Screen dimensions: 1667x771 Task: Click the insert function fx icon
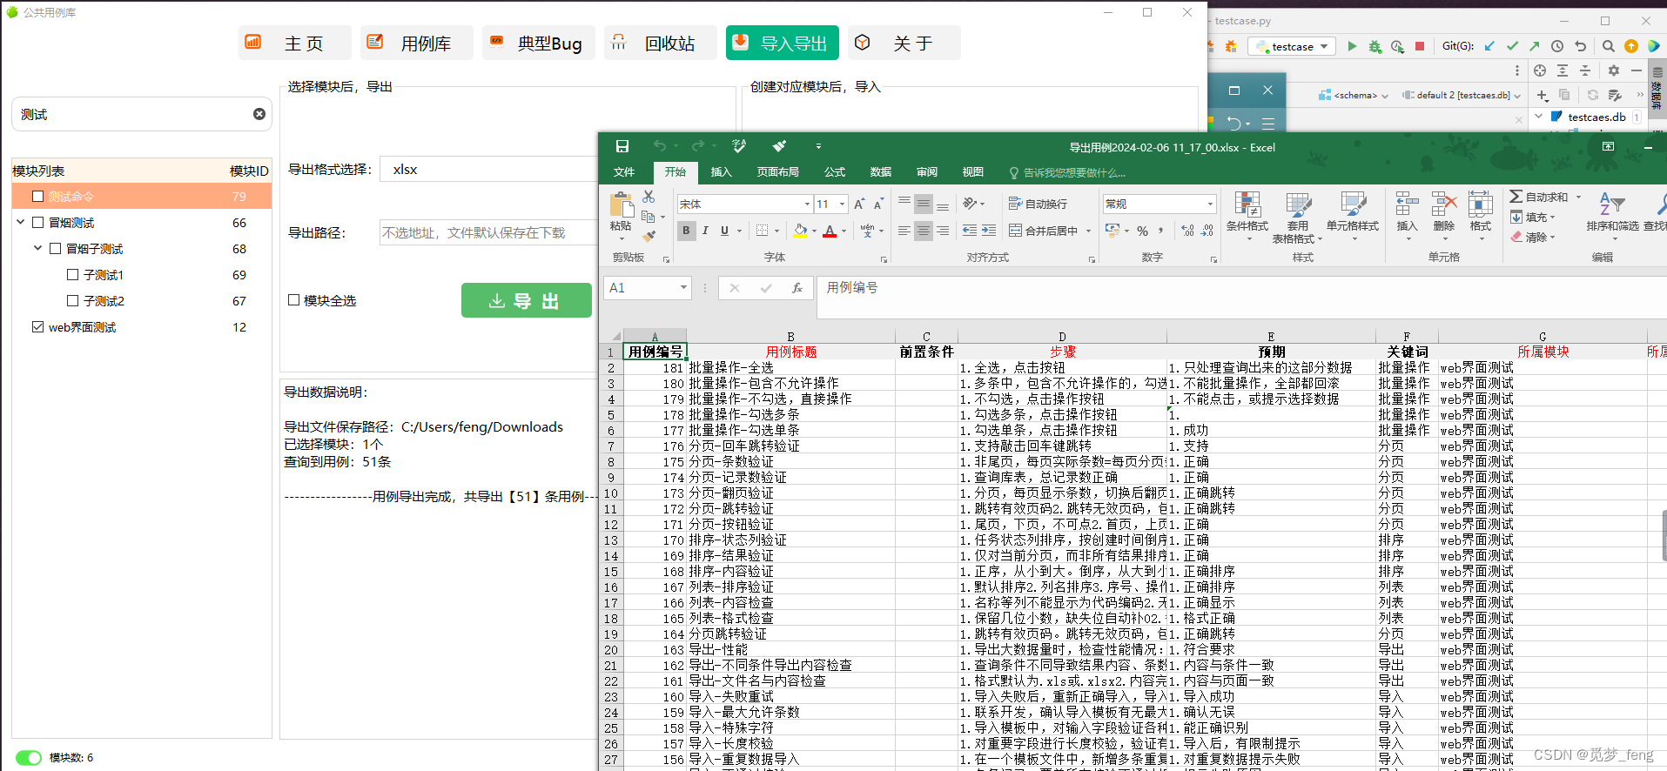click(797, 288)
